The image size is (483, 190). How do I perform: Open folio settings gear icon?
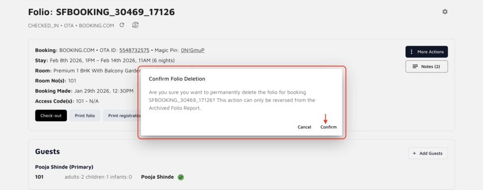(x=445, y=12)
